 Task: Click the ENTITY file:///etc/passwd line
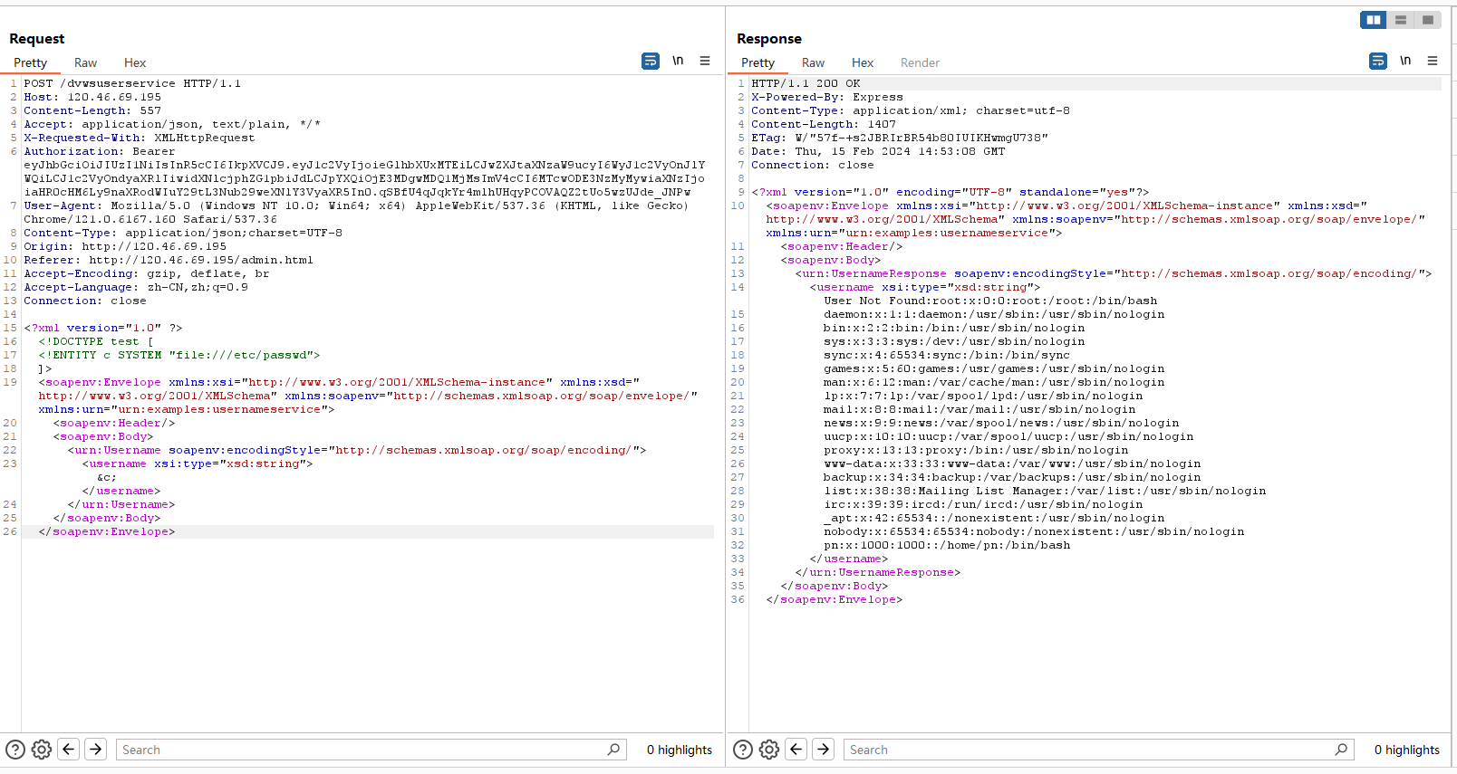179,355
